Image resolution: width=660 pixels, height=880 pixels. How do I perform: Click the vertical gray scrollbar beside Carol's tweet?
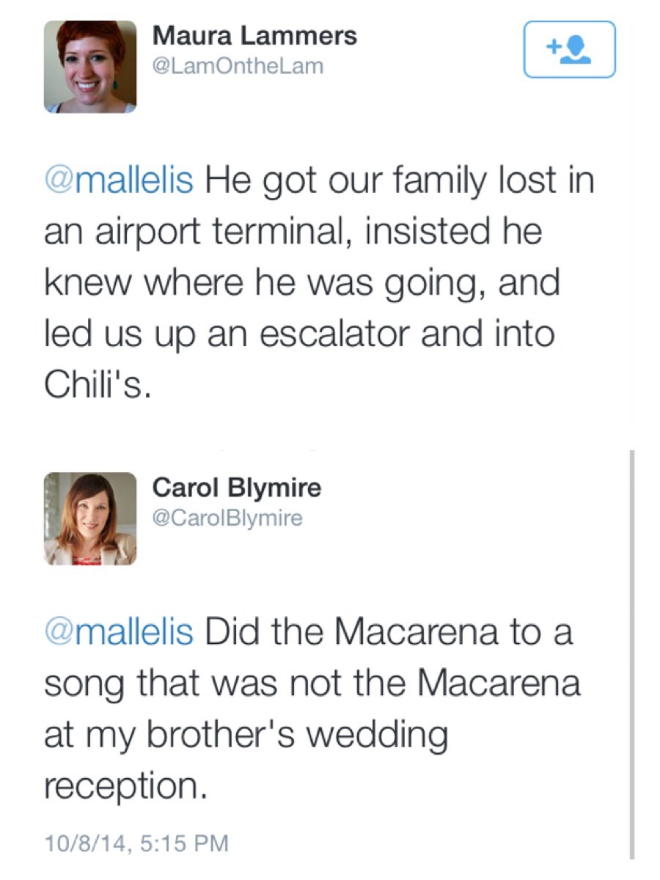pos(631,653)
